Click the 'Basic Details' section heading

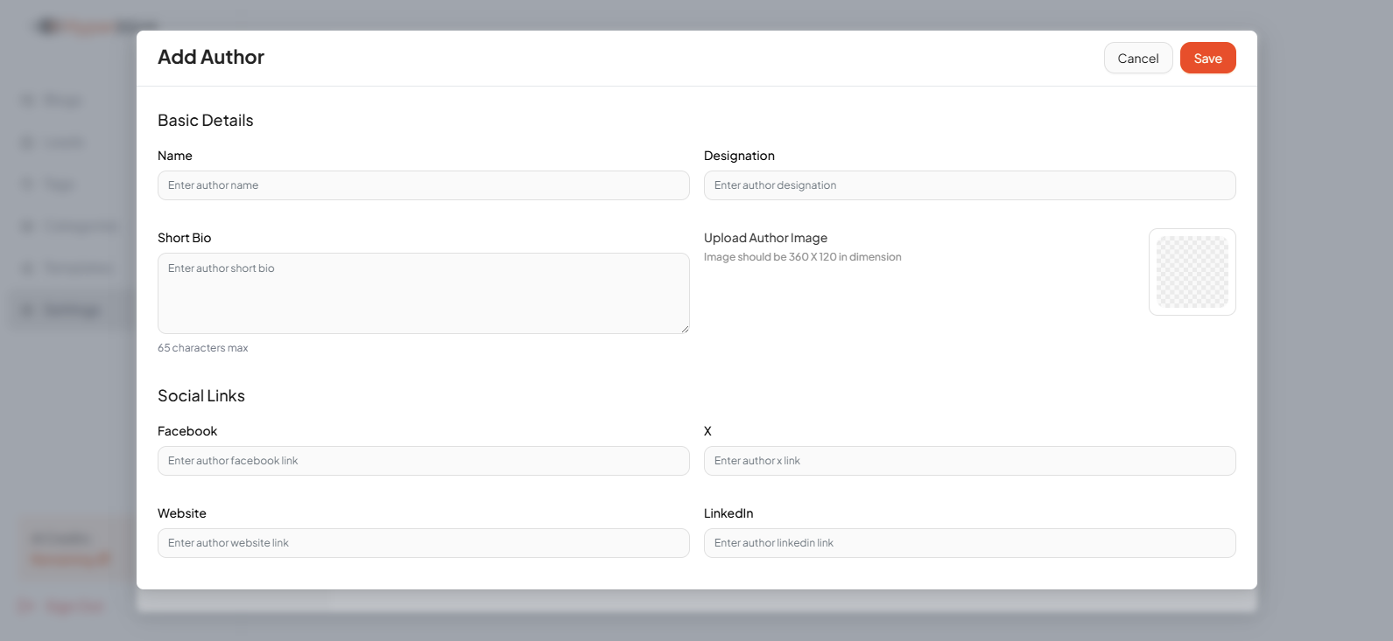pos(206,121)
